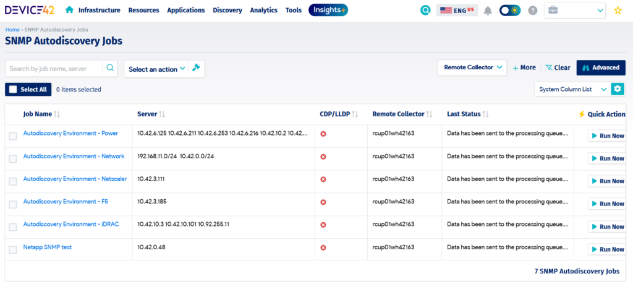
Task: Tick checkbox for Autodiscovery Environment - F5
Action: click(13, 204)
